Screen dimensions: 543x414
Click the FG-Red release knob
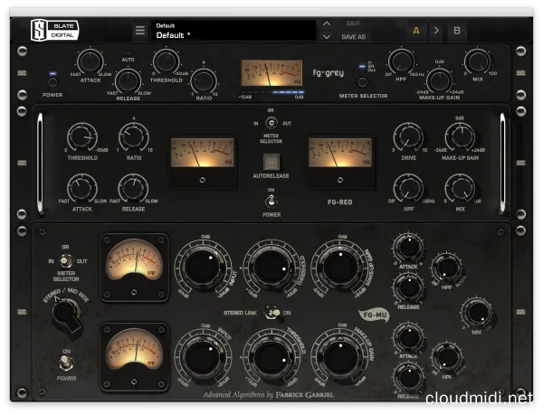133,189
